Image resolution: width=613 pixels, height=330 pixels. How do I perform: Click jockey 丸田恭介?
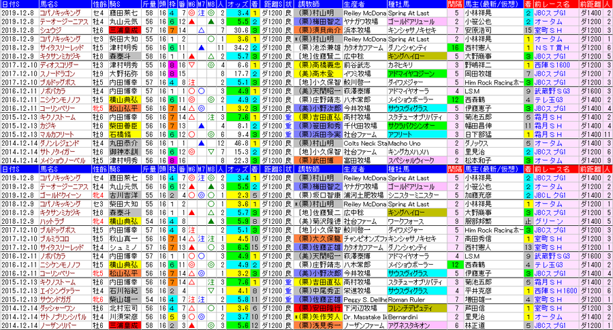coord(123,143)
